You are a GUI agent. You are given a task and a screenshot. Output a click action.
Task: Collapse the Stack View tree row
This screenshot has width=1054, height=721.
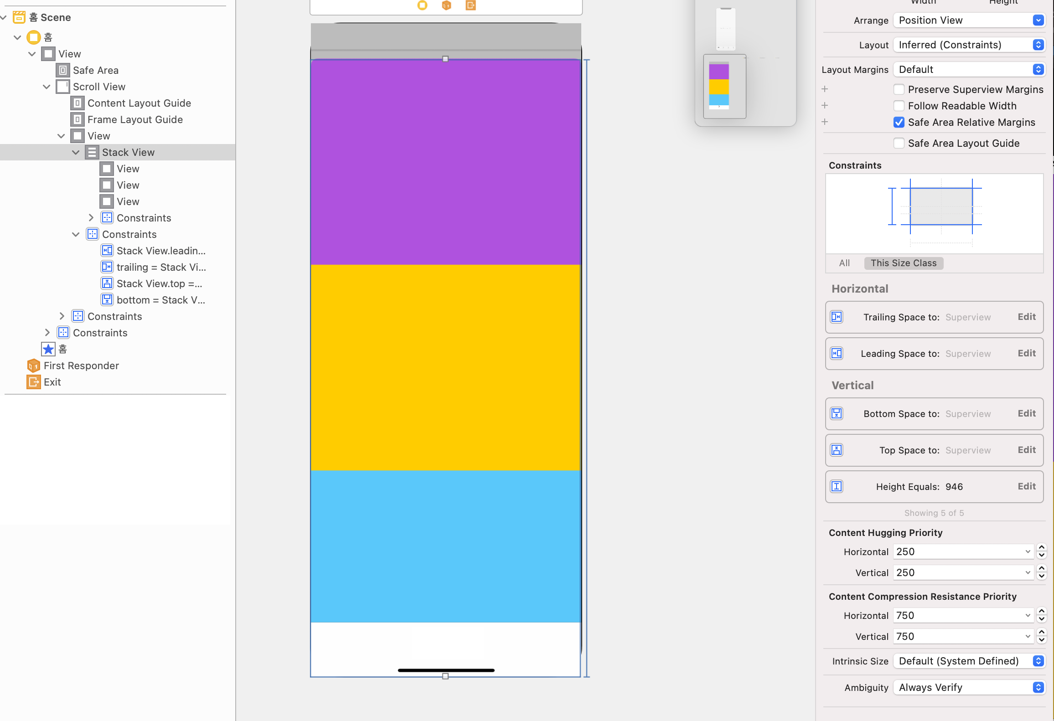[76, 152]
